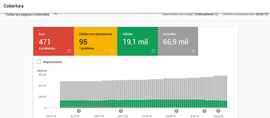This screenshot has height=118, width=270.
Task: Click the help icon in Válidas con advertencias card
Action: click(112, 51)
